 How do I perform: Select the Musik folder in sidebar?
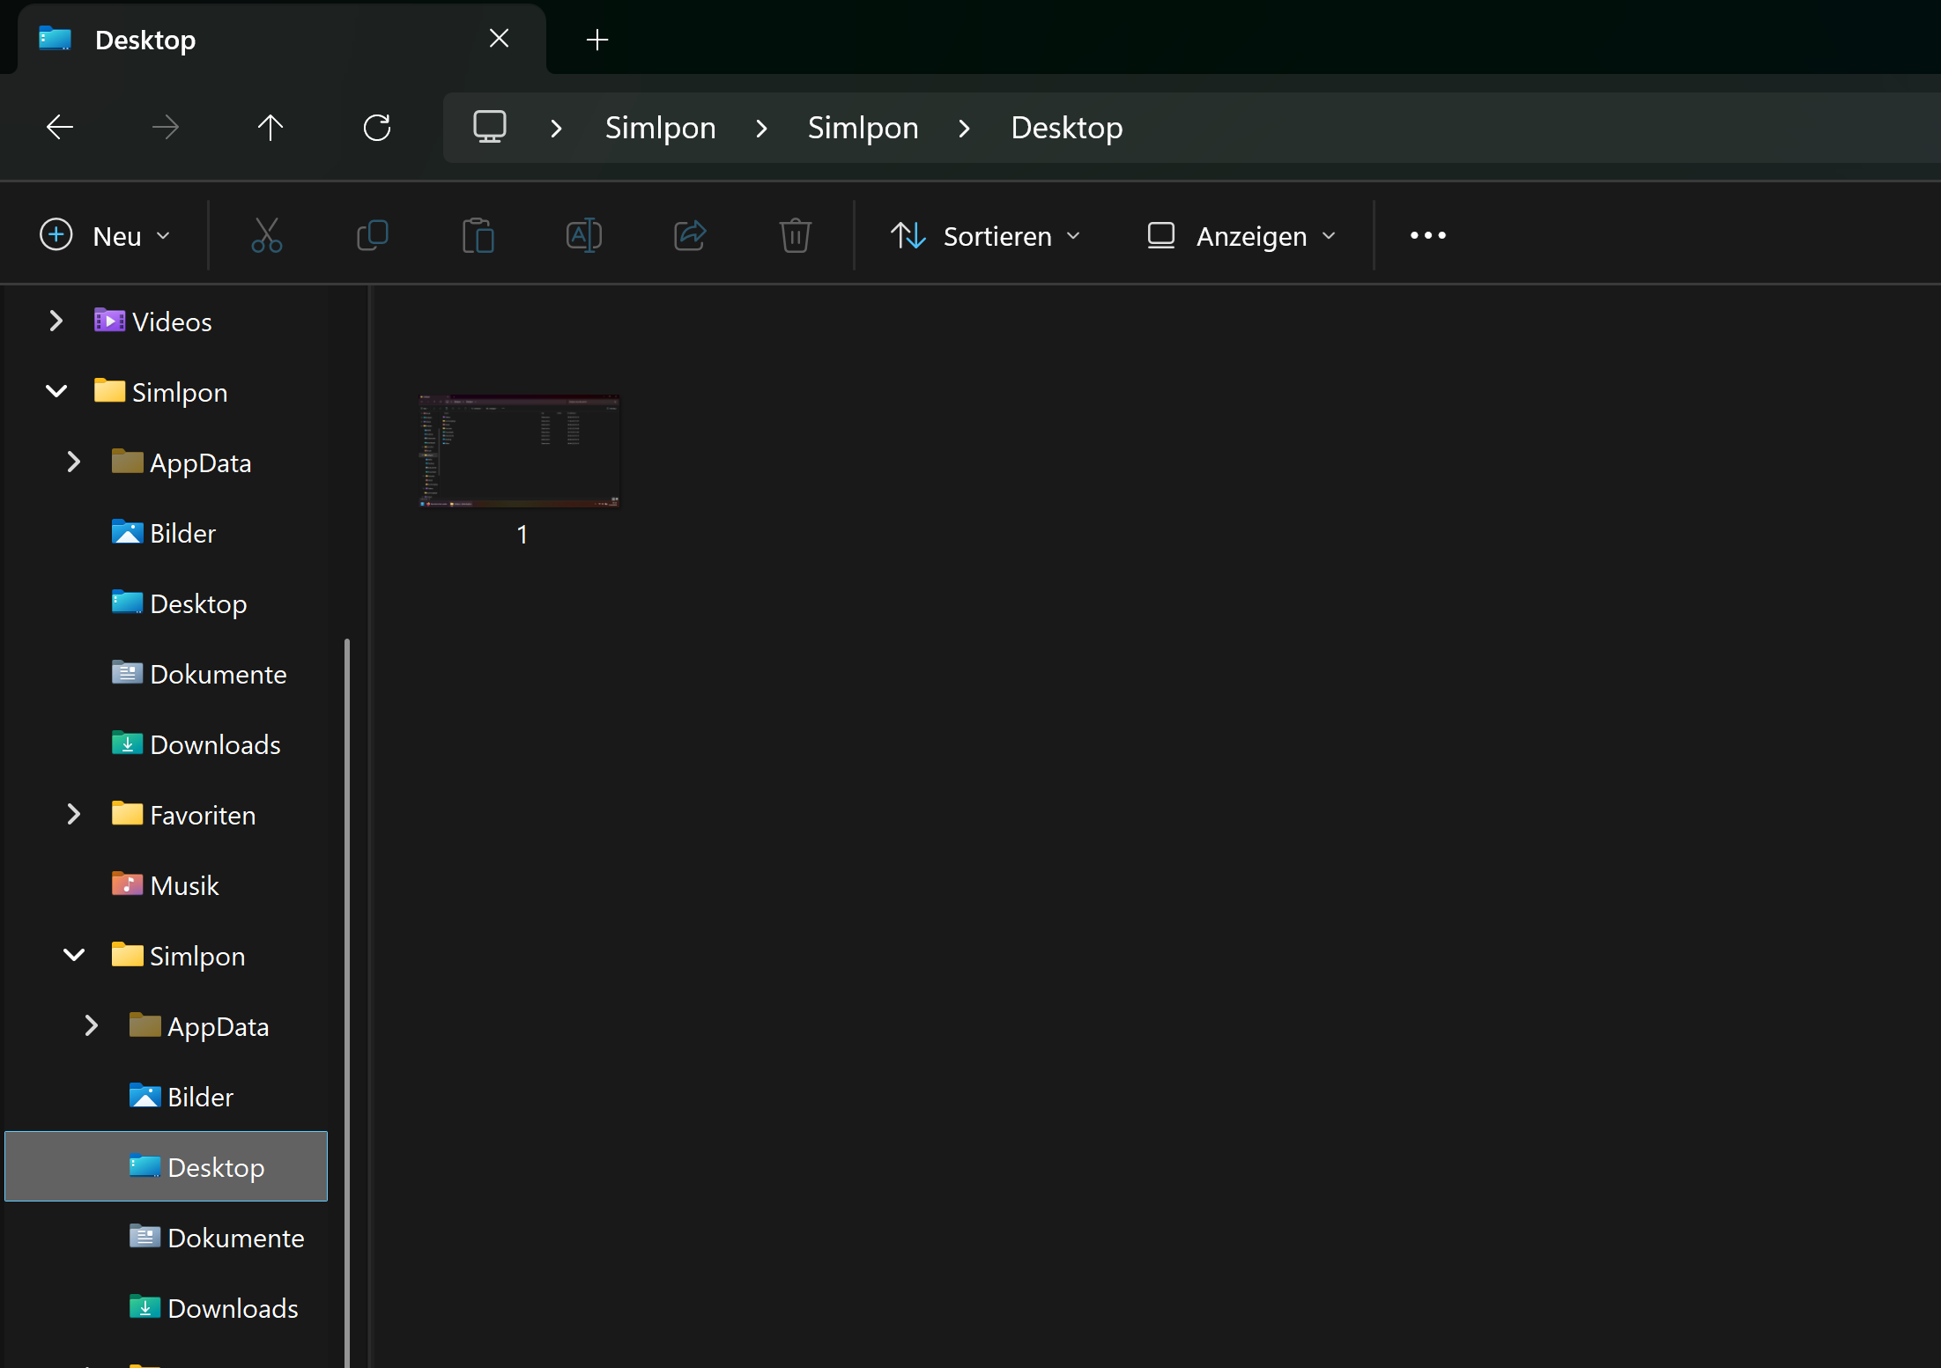[184, 885]
